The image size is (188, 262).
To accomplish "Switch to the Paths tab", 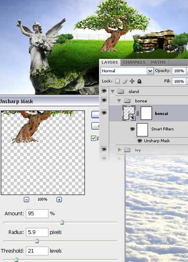I will pos(158,62).
